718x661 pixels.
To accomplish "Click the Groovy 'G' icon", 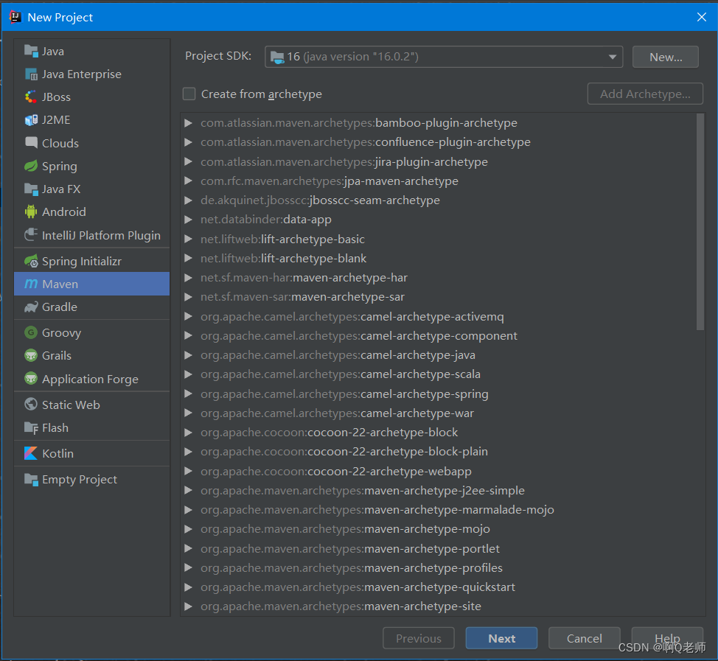I will (x=31, y=332).
